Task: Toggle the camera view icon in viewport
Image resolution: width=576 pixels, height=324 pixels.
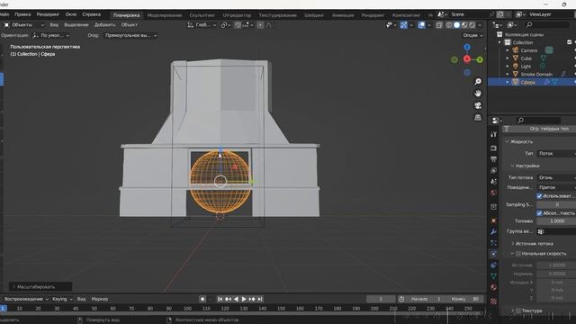Action: (x=478, y=106)
